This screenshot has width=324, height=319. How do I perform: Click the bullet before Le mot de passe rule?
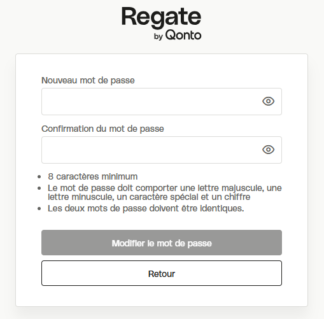[x=39, y=188]
